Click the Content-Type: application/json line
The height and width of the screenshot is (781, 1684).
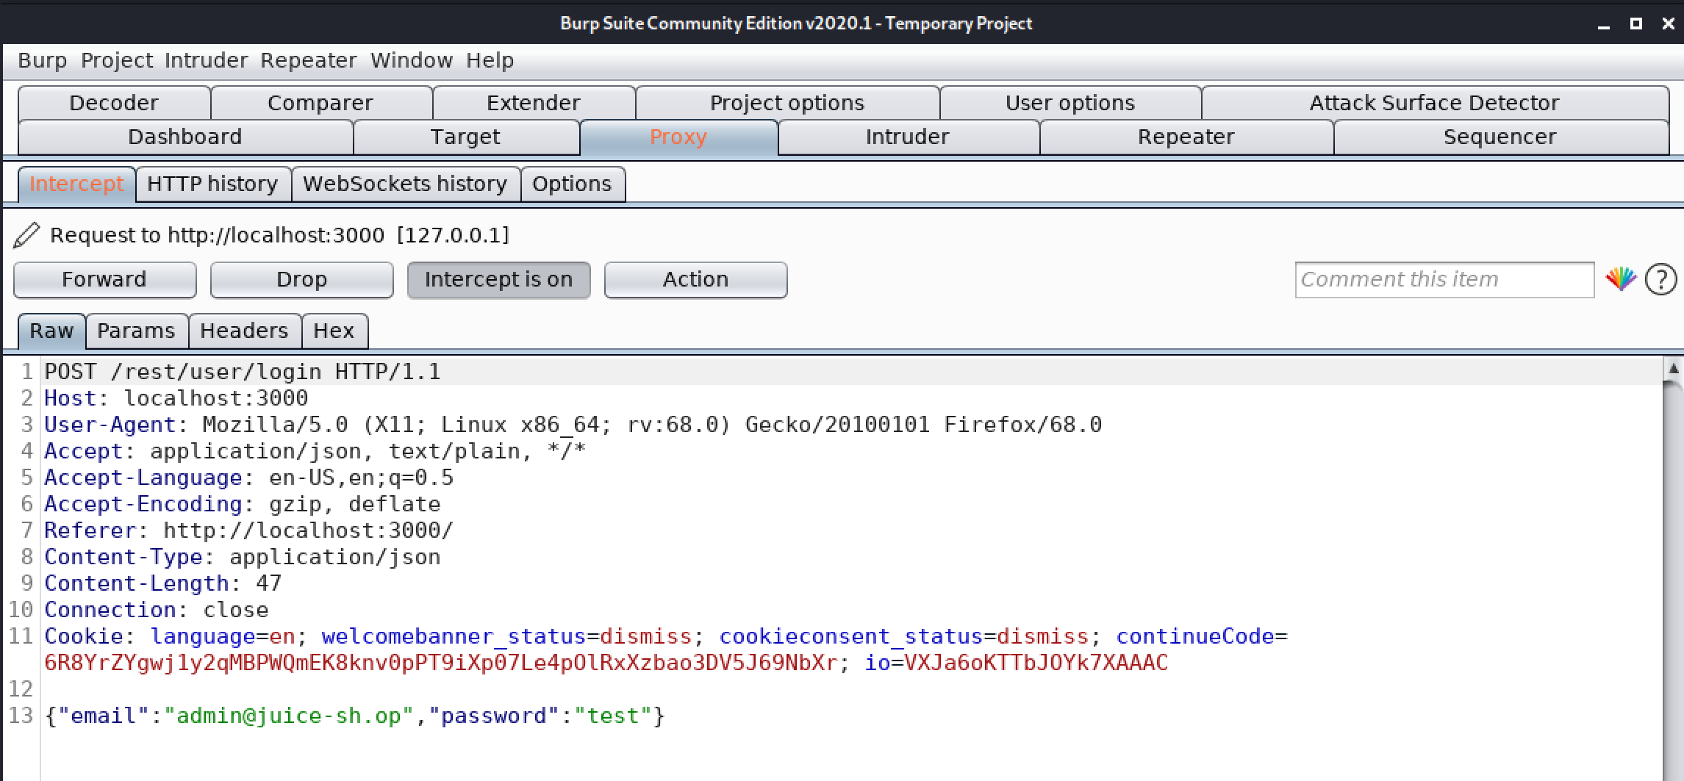pyautogui.click(x=243, y=557)
